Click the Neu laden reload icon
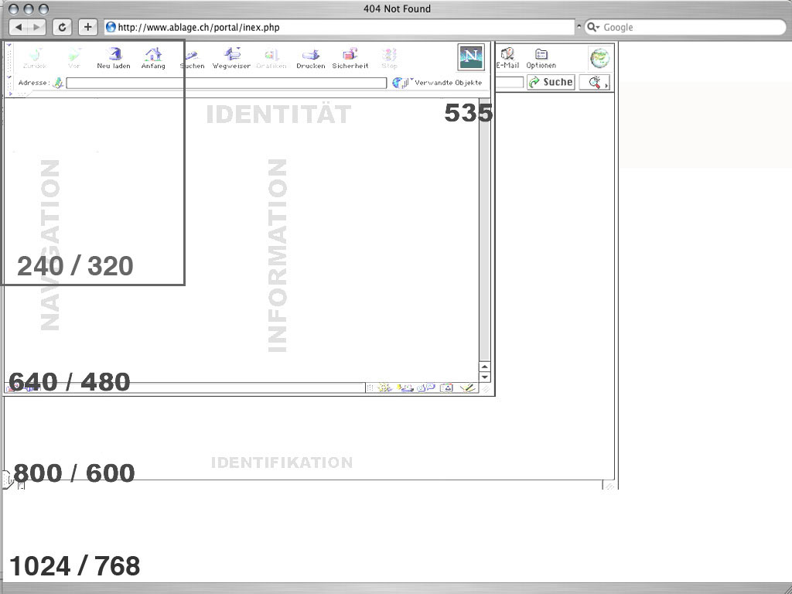Viewport: 792px width, 594px height. point(114,58)
